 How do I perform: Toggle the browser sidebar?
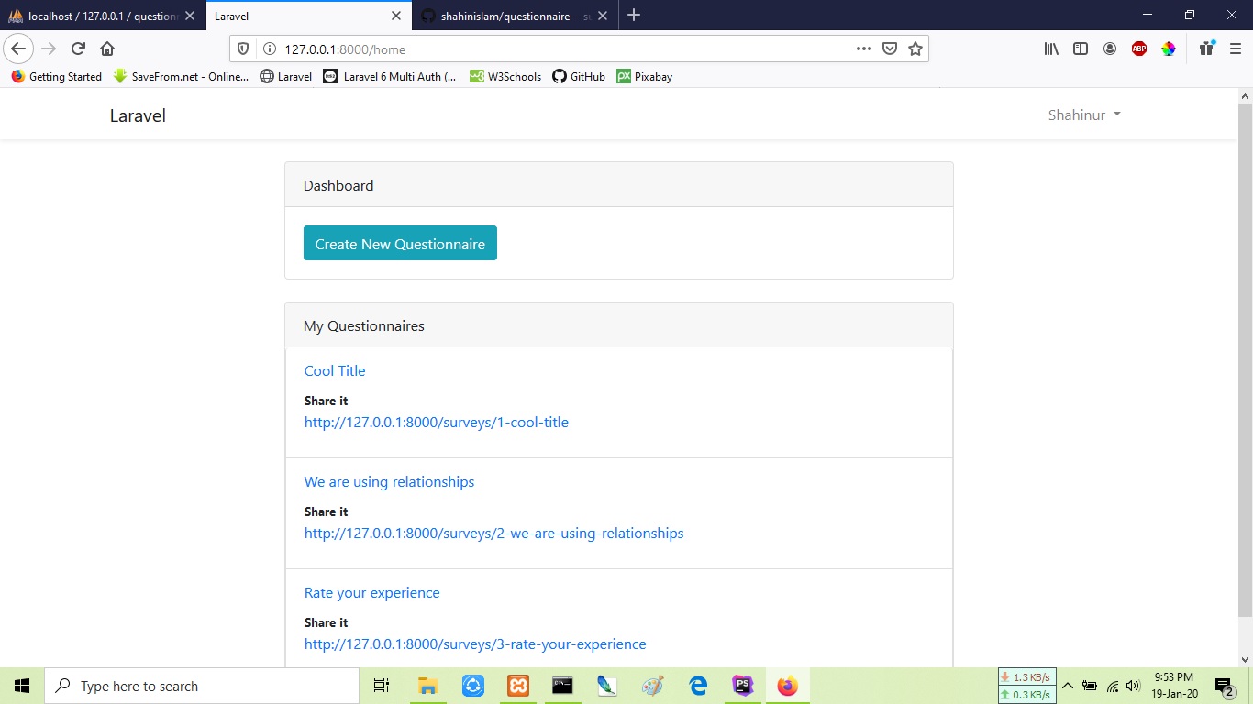tap(1081, 49)
